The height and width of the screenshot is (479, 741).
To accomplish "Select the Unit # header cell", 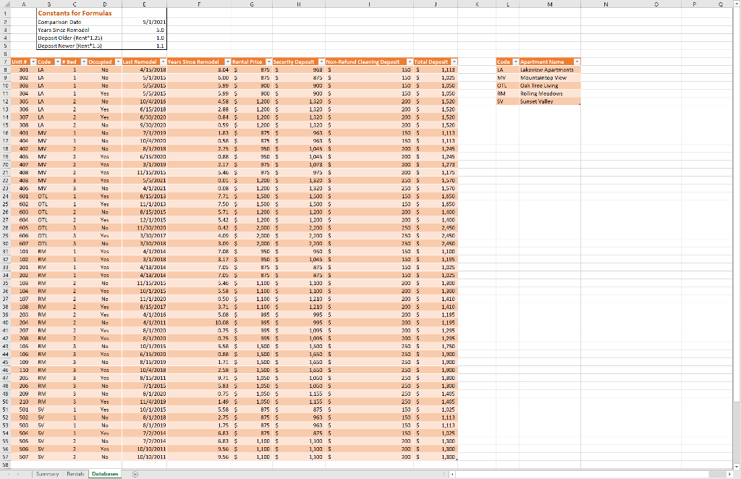I will pyautogui.click(x=24, y=62).
